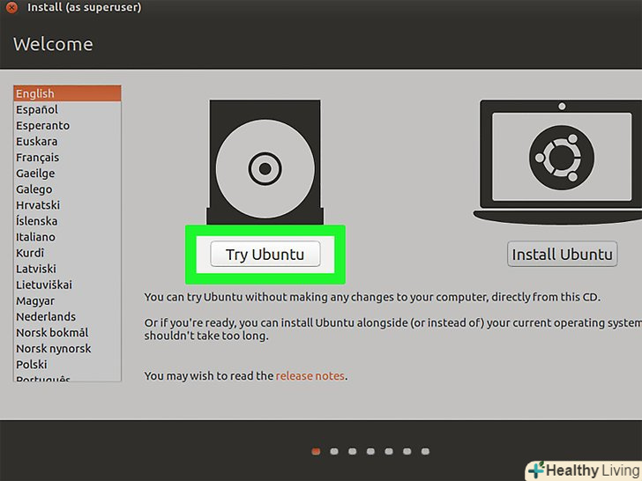Select Galego in the language list
The width and height of the screenshot is (642, 481).
(x=67, y=189)
